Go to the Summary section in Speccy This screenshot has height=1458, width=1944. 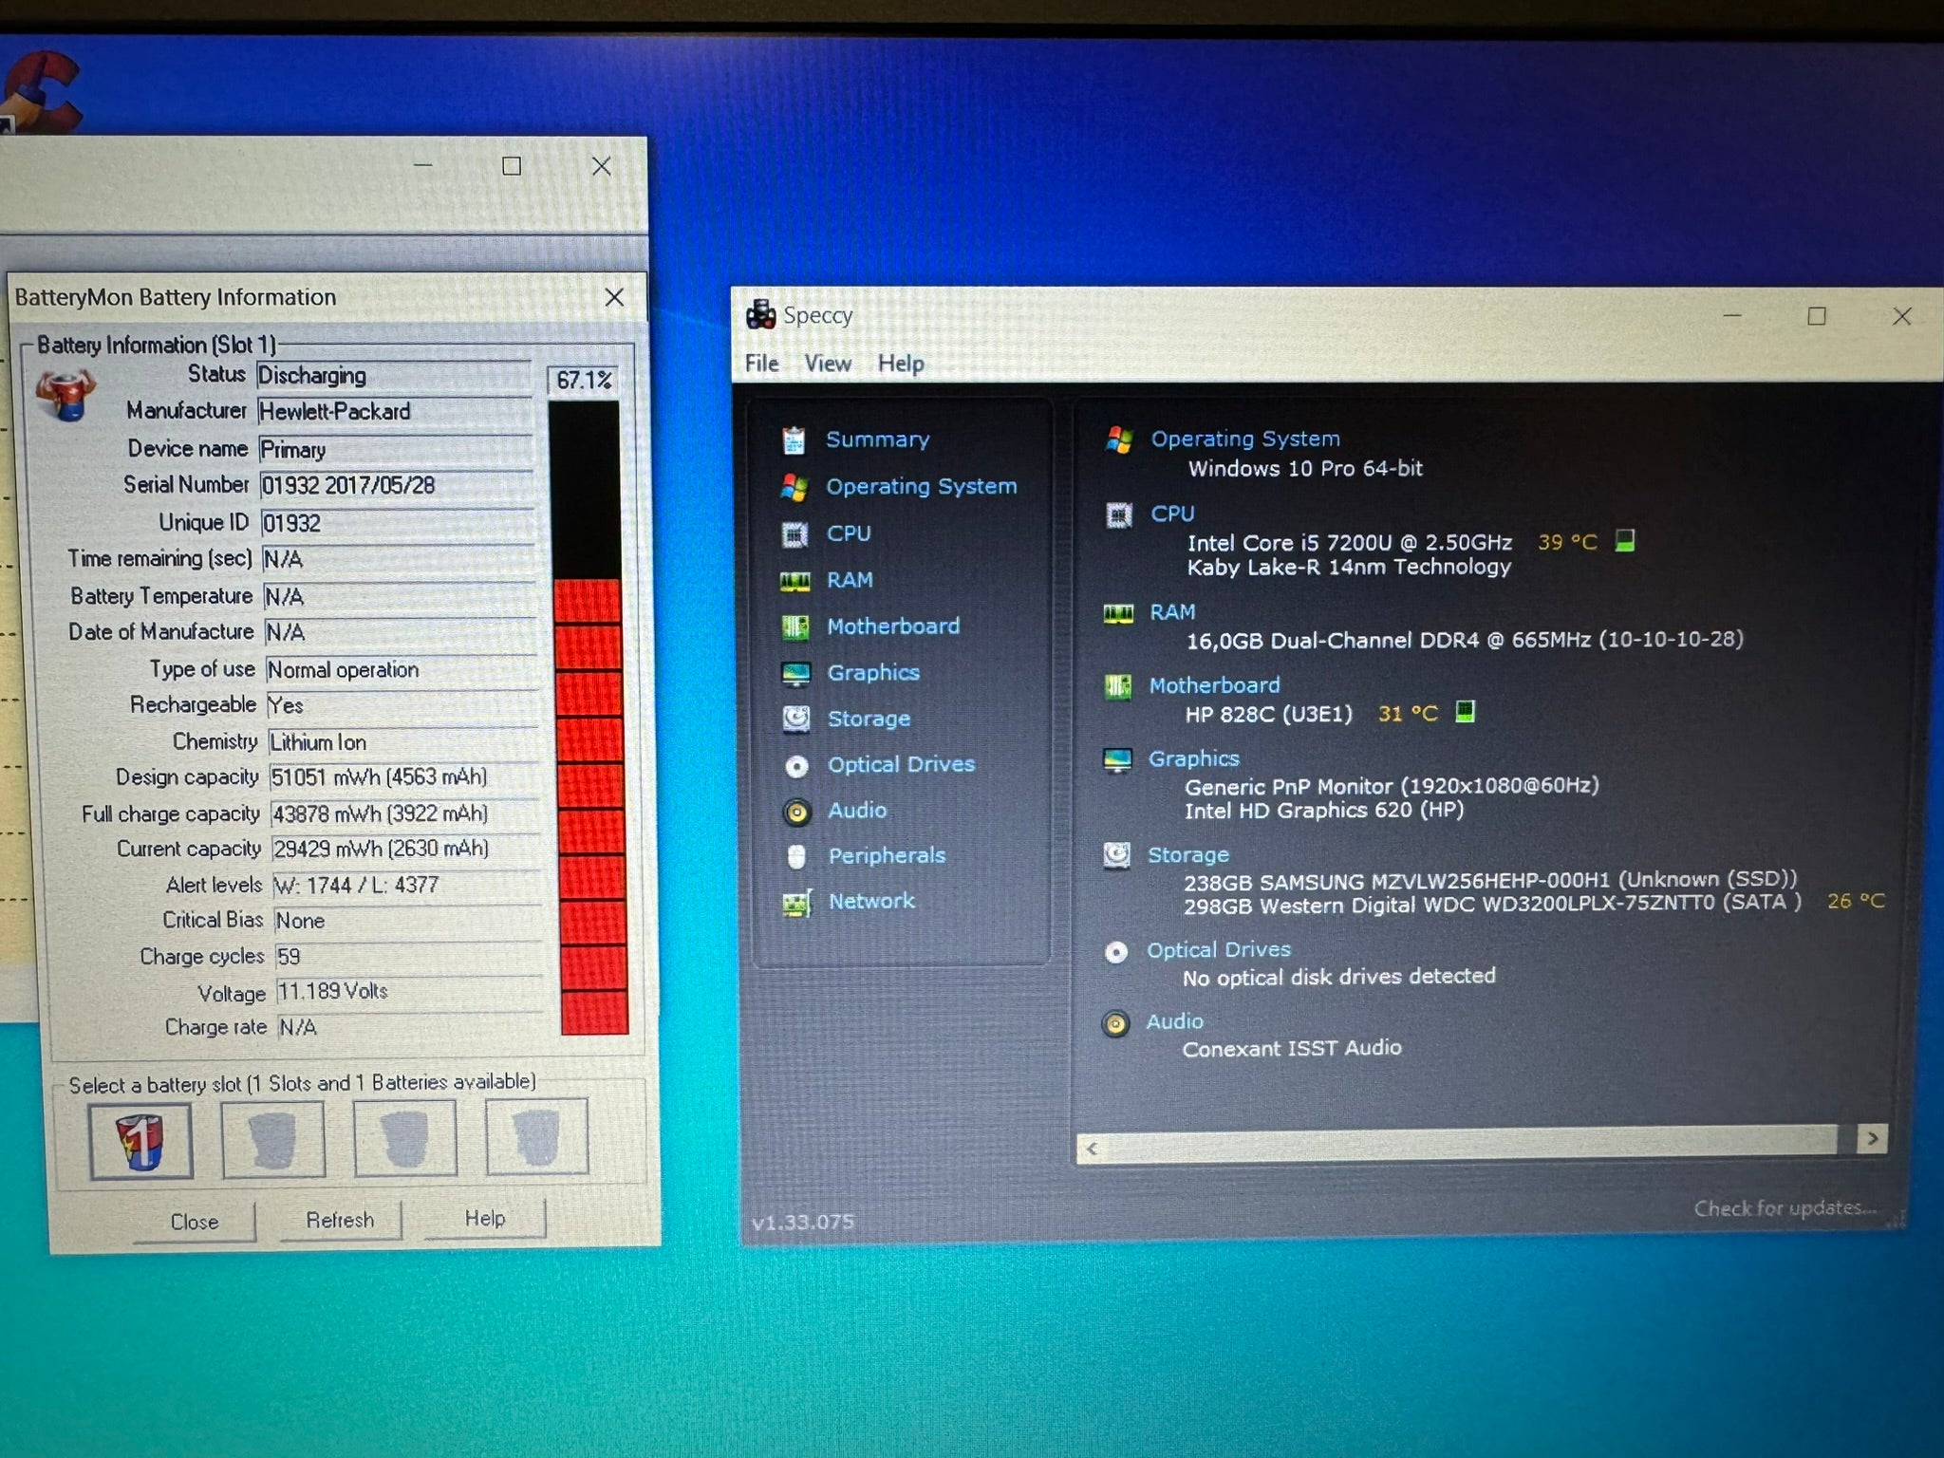(x=877, y=439)
